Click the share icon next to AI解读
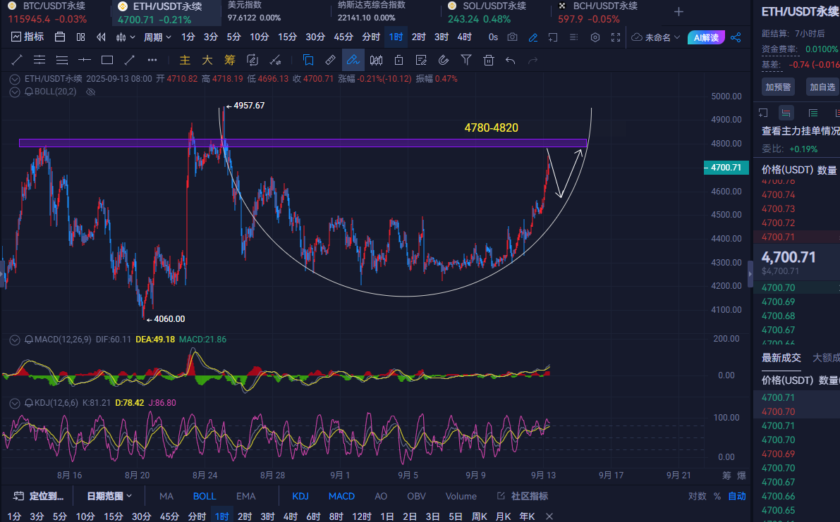840x522 pixels. (x=736, y=37)
